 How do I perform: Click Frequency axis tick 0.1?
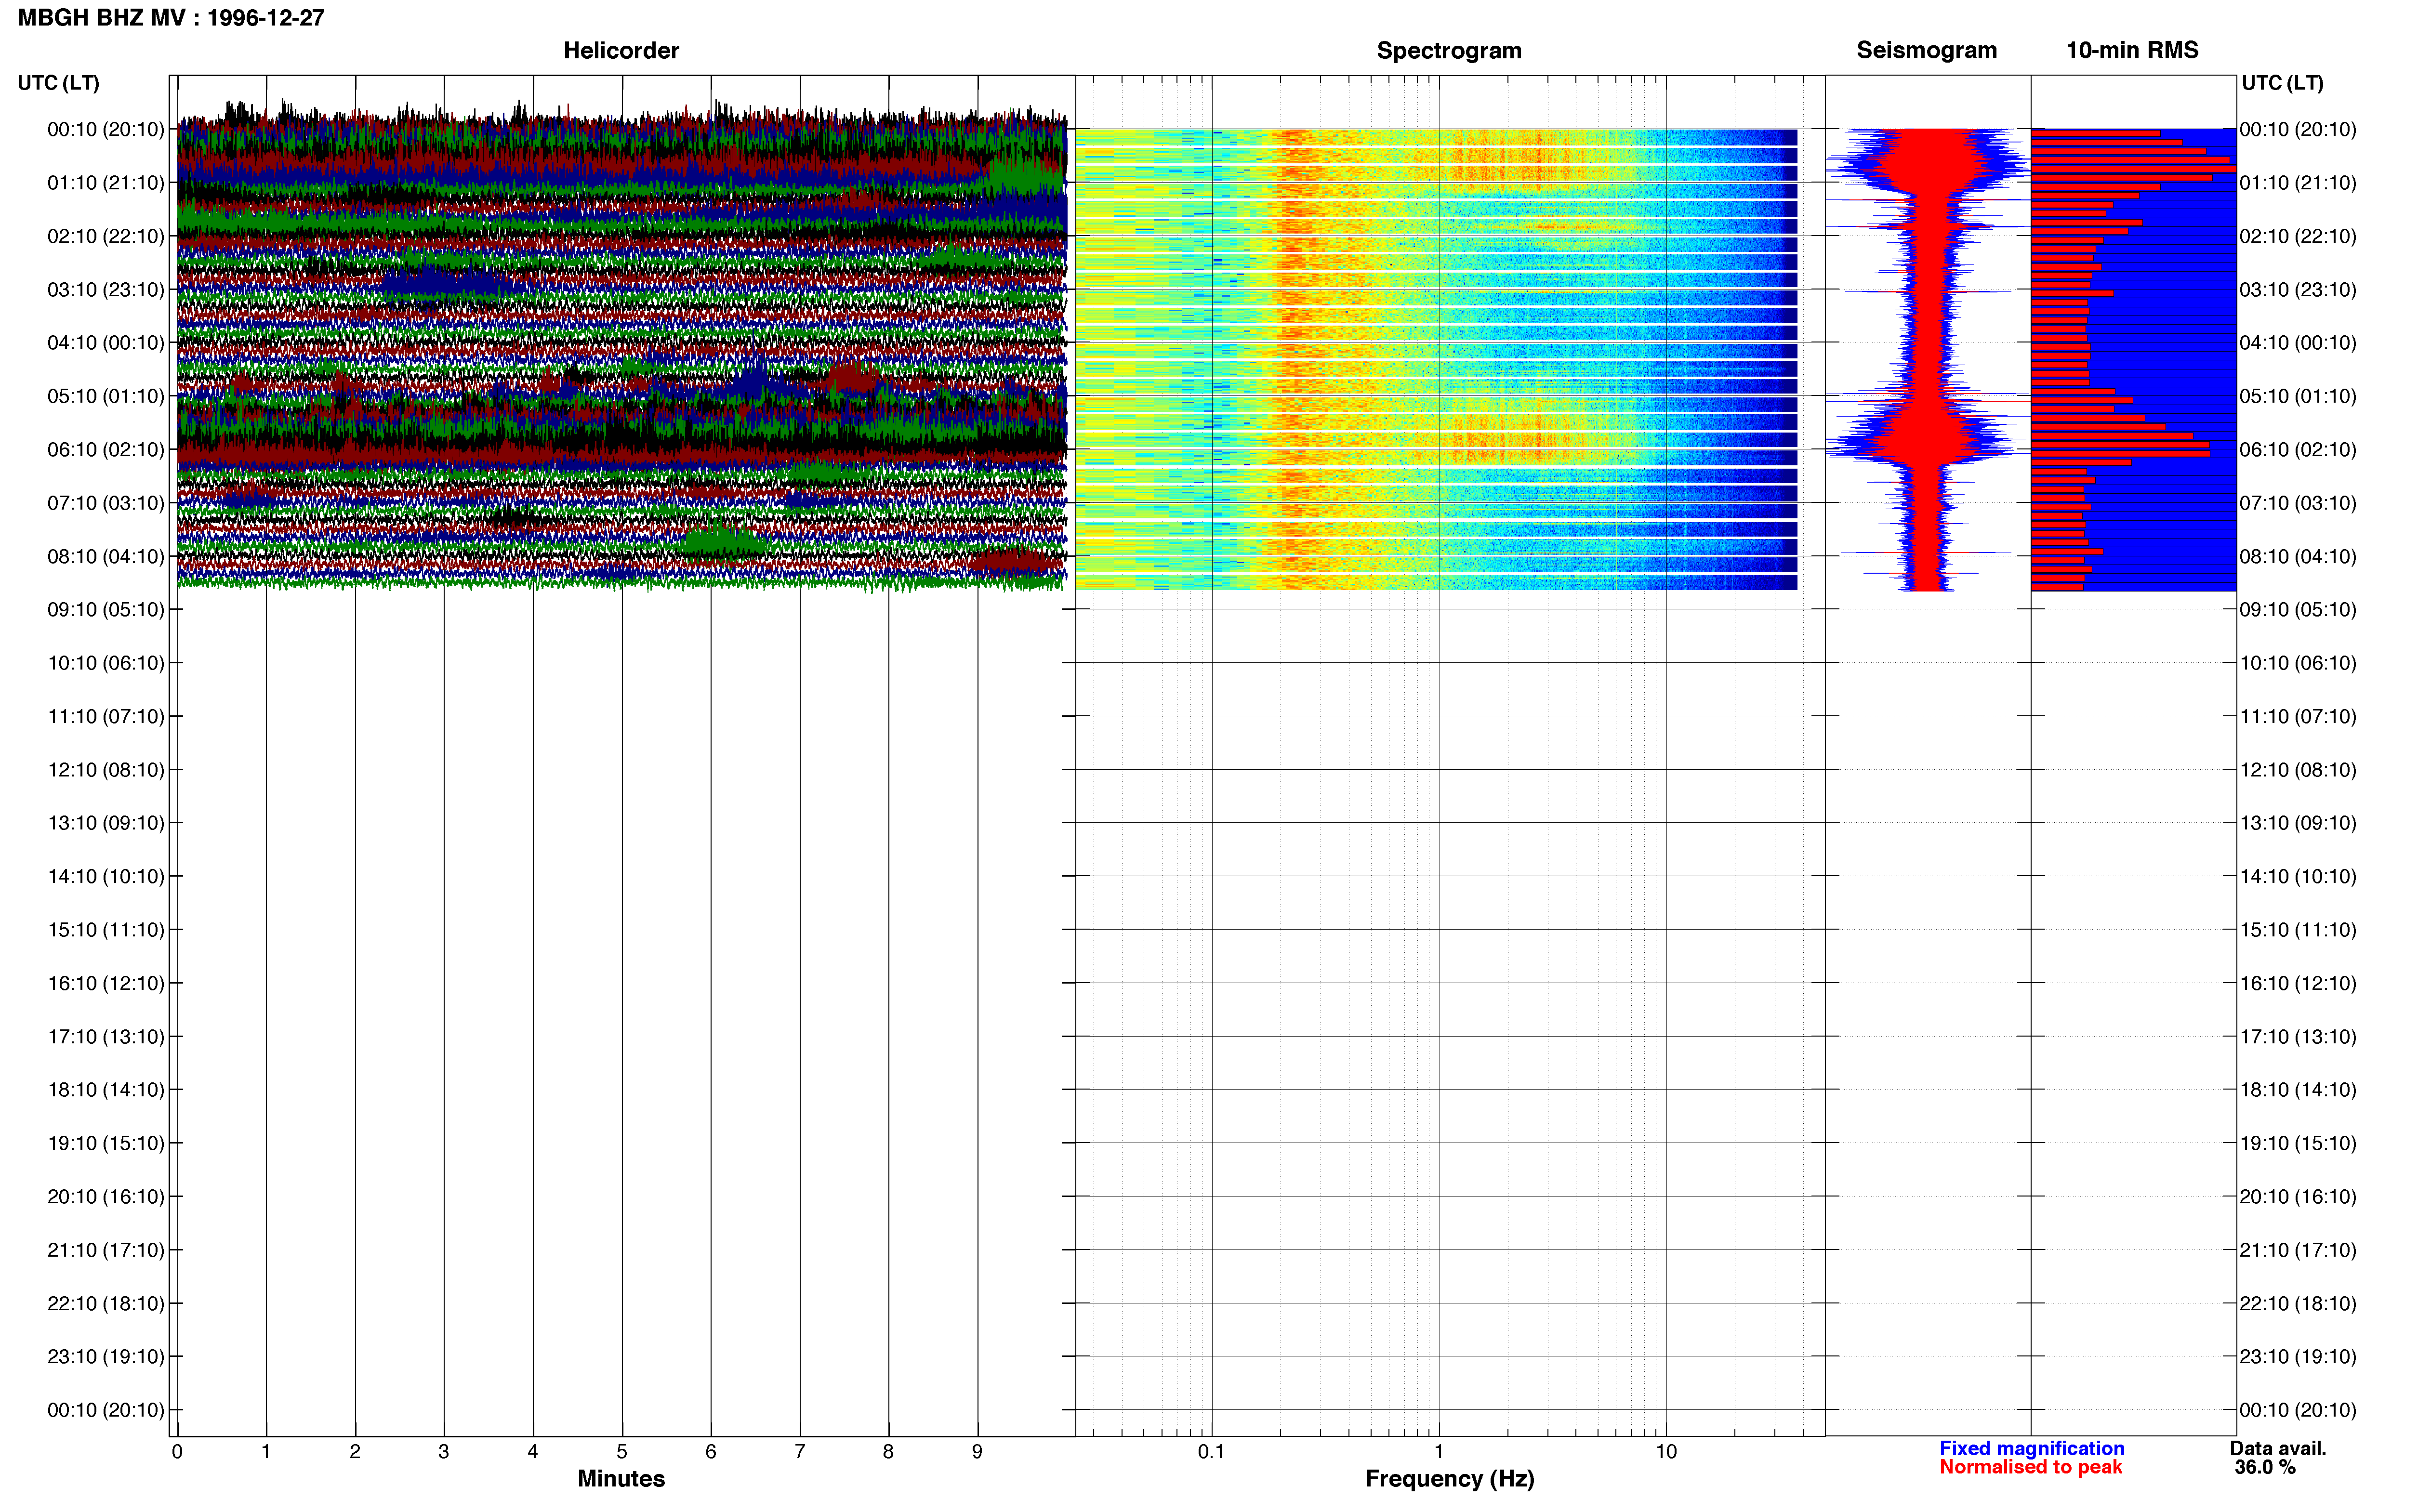(x=1211, y=1451)
